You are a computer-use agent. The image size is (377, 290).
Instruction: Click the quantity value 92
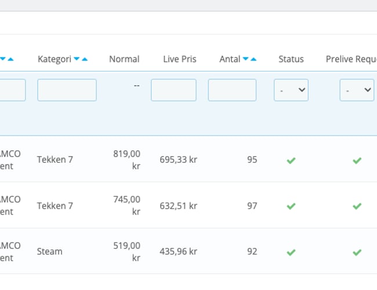[x=252, y=252]
